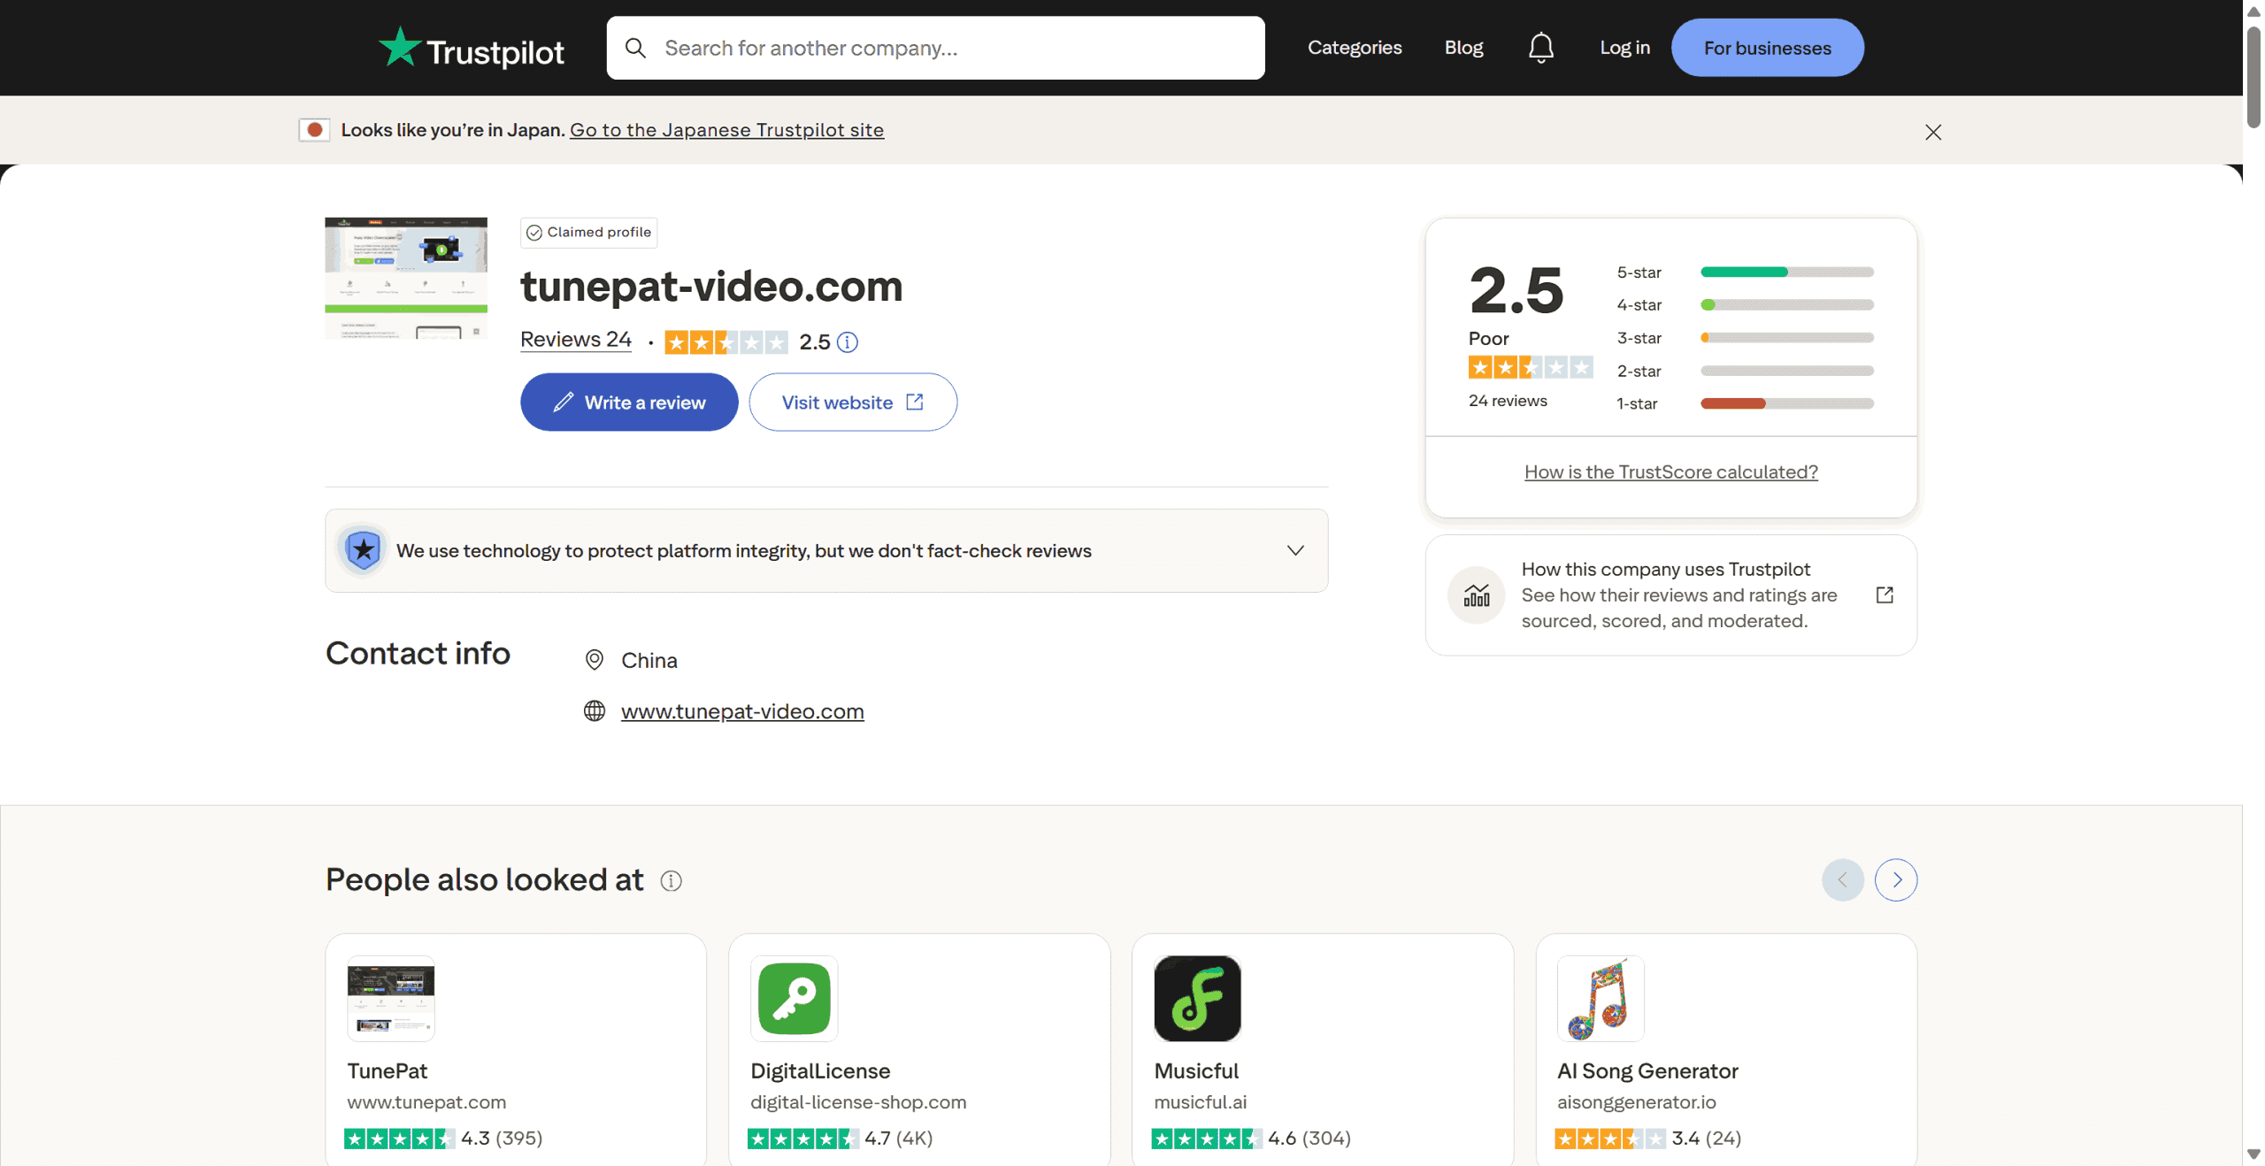Click the Visit website button
The height and width of the screenshot is (1166, 2265).
click(x=852, y=403)
